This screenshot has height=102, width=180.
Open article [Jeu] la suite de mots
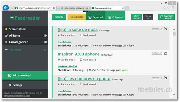click(x=78, y=30)
